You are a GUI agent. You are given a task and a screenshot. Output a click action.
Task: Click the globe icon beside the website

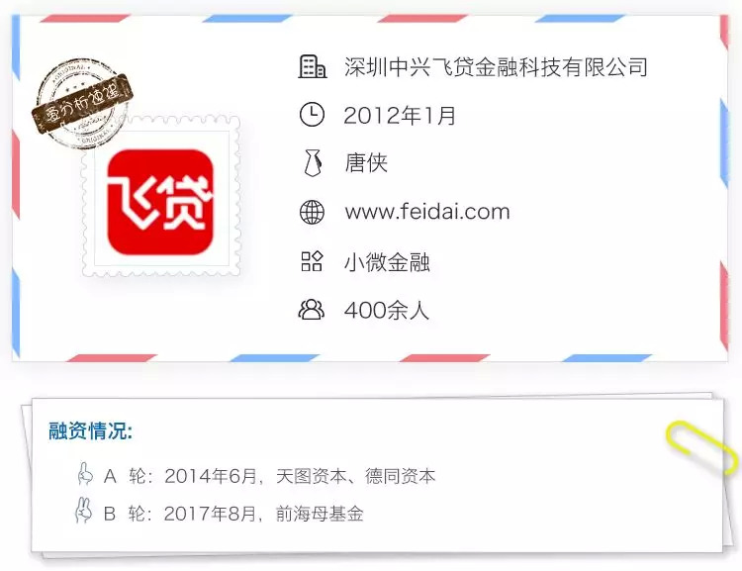click(x=312, y=212)
